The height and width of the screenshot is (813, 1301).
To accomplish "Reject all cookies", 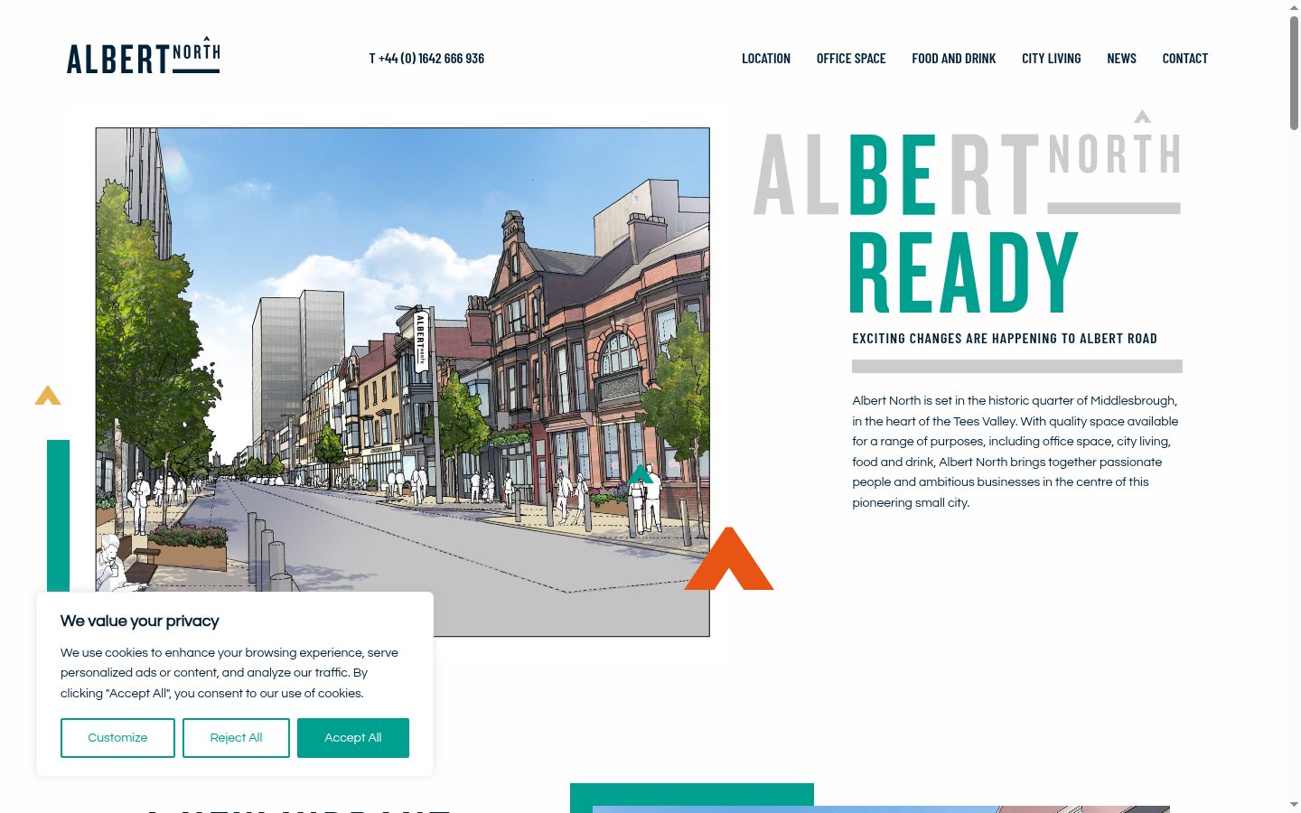I will tap(236, 738).
